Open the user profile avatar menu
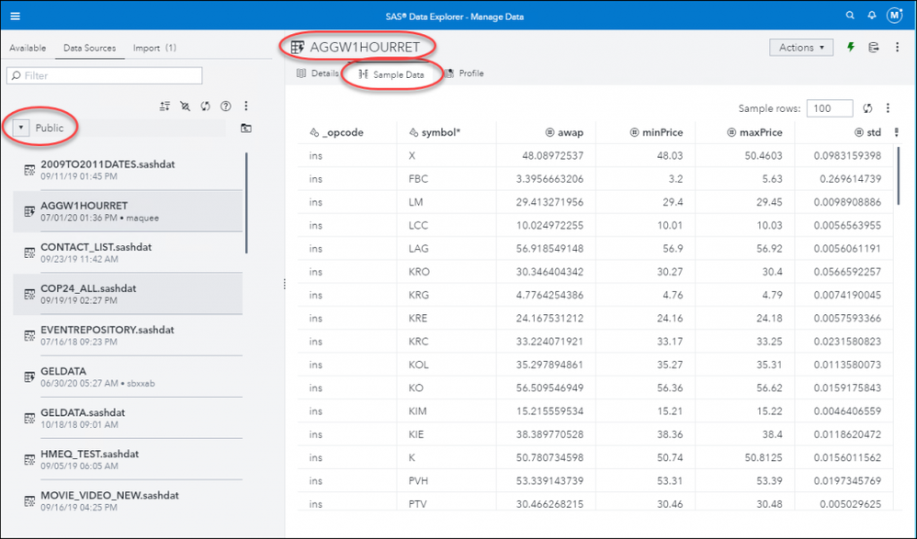Image resolution: width=917 pixels, height=539 pixels. pyautogui.click(x=894, y=16)
